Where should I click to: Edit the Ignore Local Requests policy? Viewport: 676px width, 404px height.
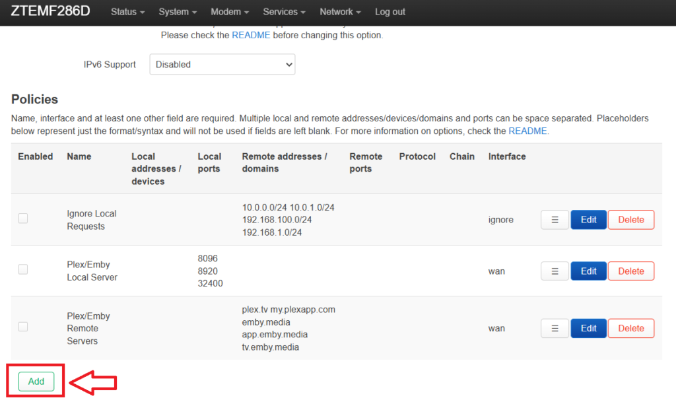point(588,220)
